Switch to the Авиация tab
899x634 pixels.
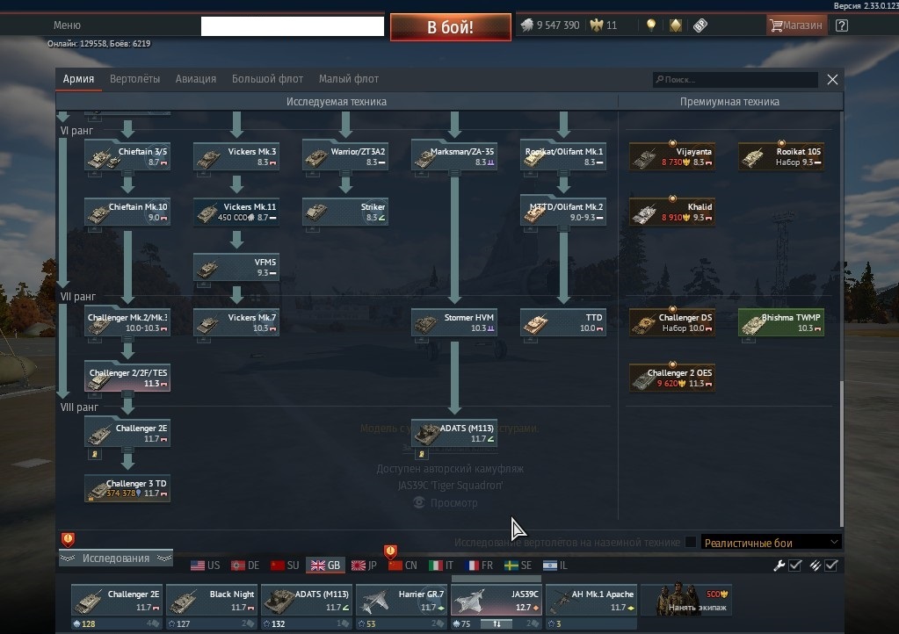195,79
